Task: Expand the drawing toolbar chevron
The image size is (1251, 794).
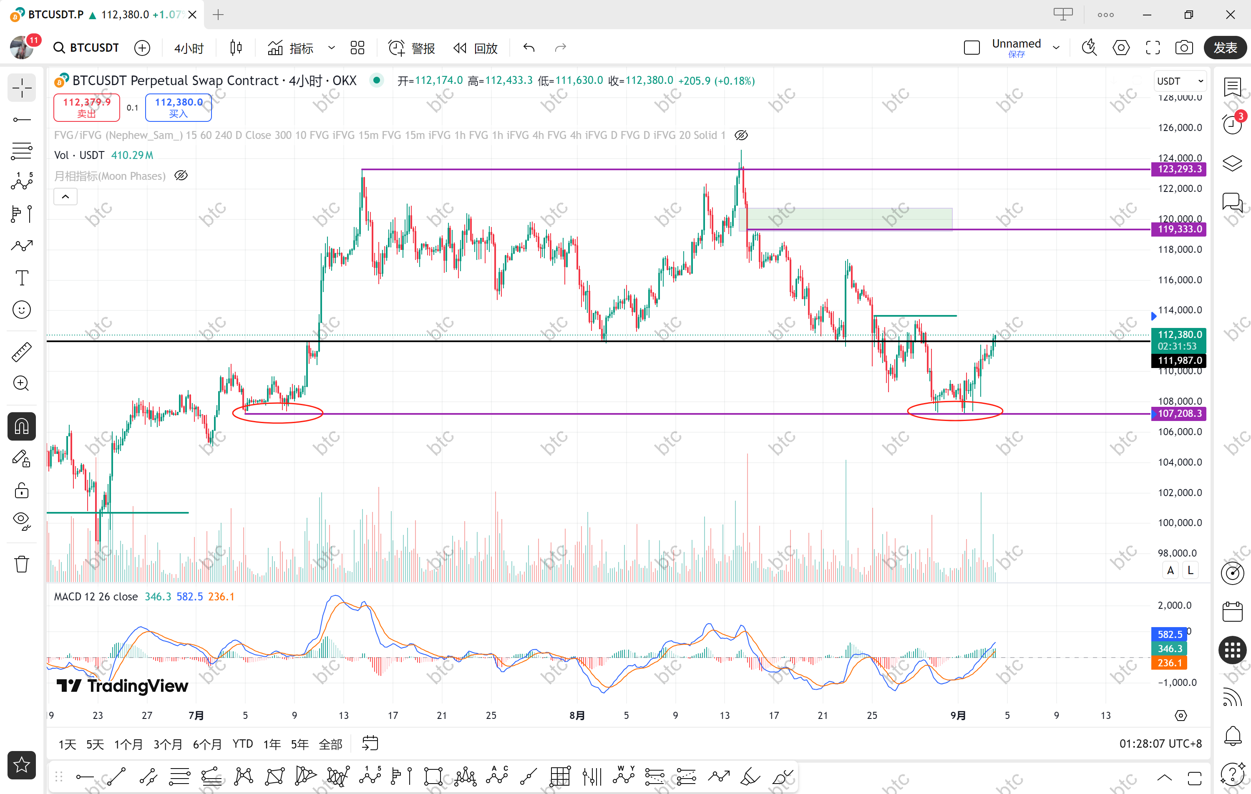Action: pos(1165,777)
